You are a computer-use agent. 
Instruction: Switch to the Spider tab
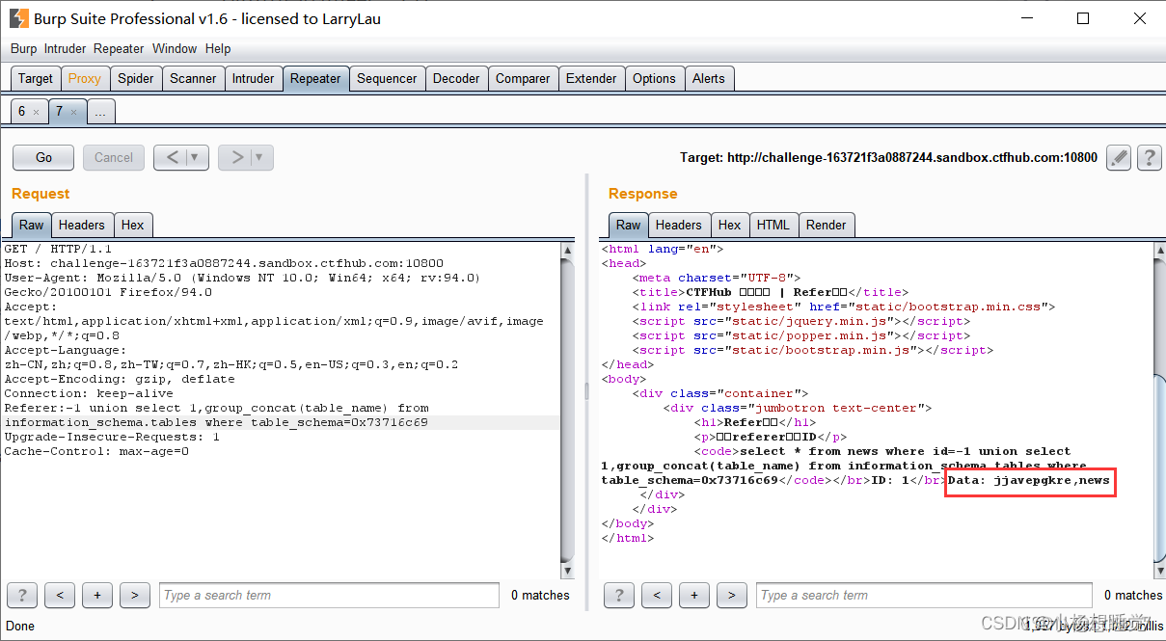coord(136,78)
